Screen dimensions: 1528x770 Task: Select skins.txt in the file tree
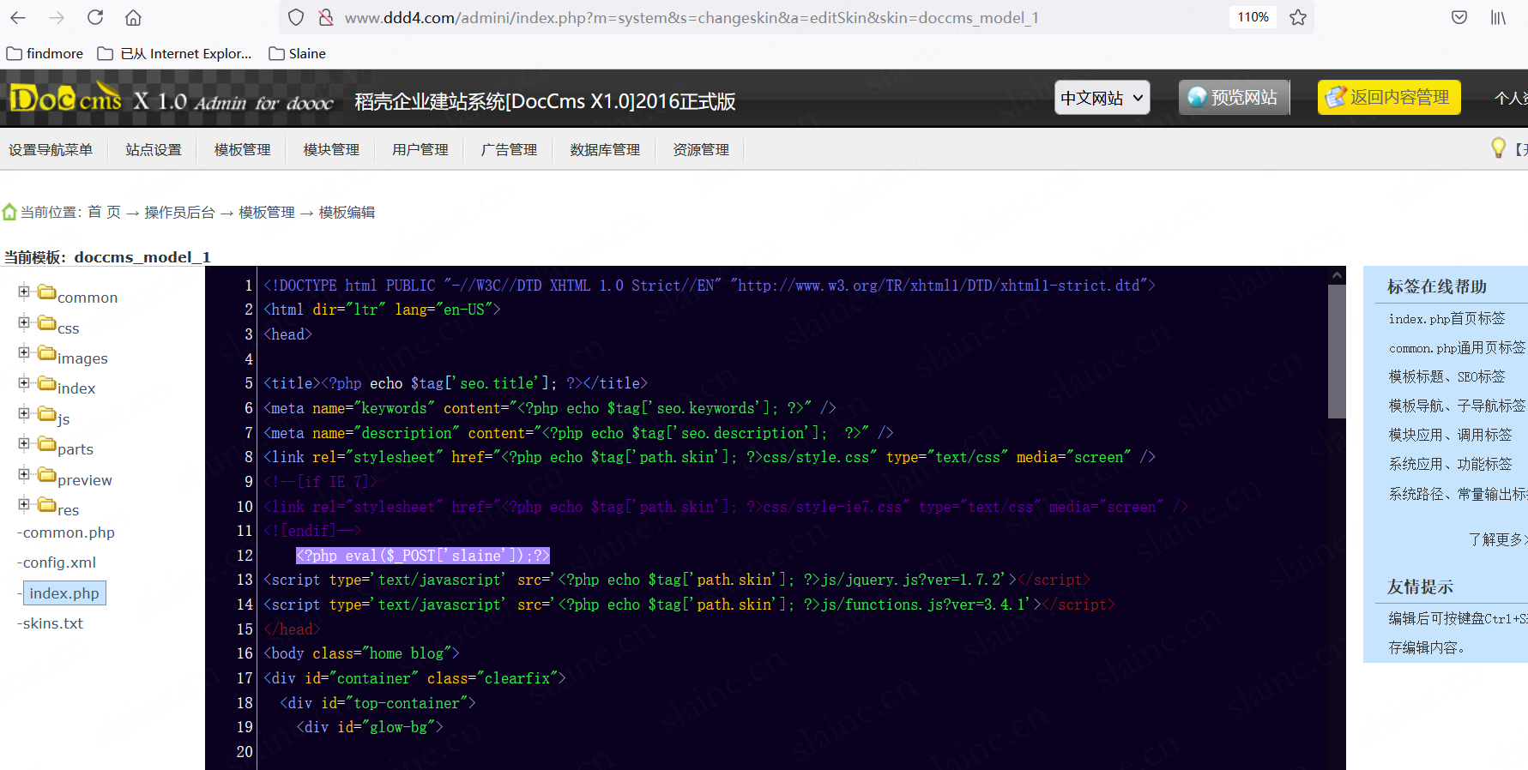pos(53,623)
